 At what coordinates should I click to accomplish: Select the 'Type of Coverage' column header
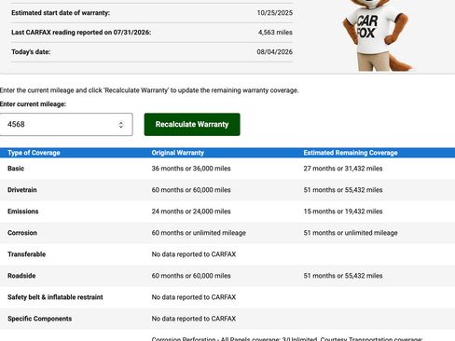(34, 153)
